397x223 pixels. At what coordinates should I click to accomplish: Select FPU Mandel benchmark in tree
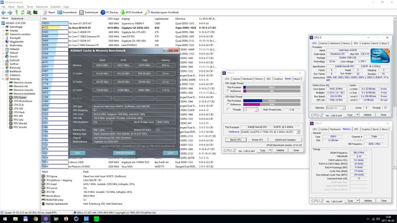click(x=18, y=123)
